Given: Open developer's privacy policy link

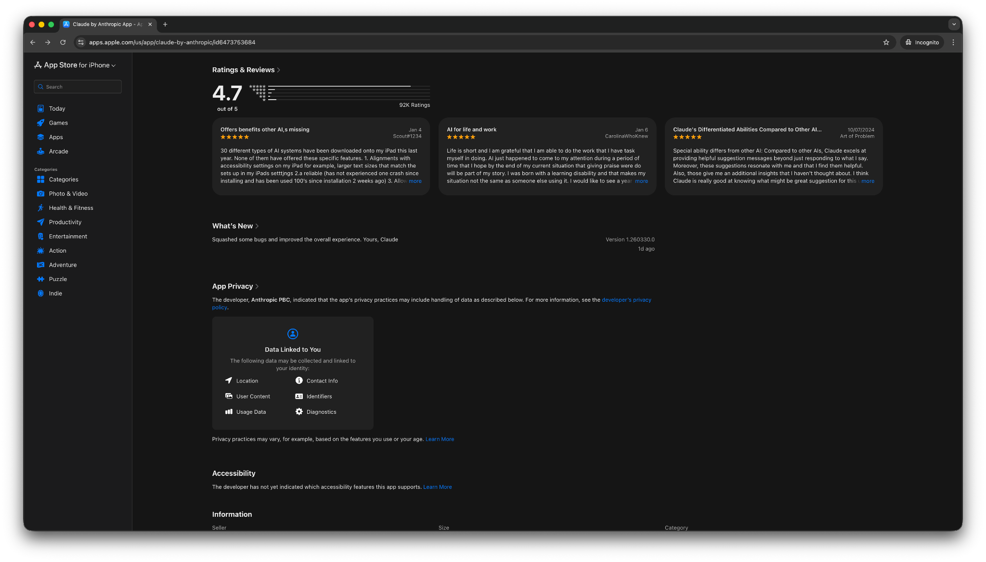Looking at the screenshot, I should [x=626, y=300].
